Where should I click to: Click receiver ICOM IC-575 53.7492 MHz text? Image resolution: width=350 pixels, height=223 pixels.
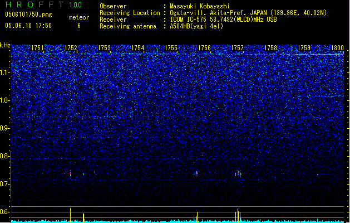coord(223,20)
